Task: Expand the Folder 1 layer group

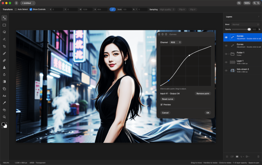Action: coord(229,54)
